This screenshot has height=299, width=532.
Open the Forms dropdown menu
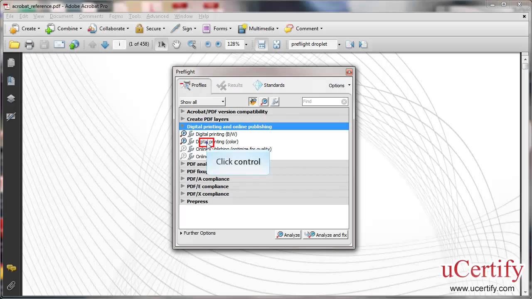click(x=217, y=29)
